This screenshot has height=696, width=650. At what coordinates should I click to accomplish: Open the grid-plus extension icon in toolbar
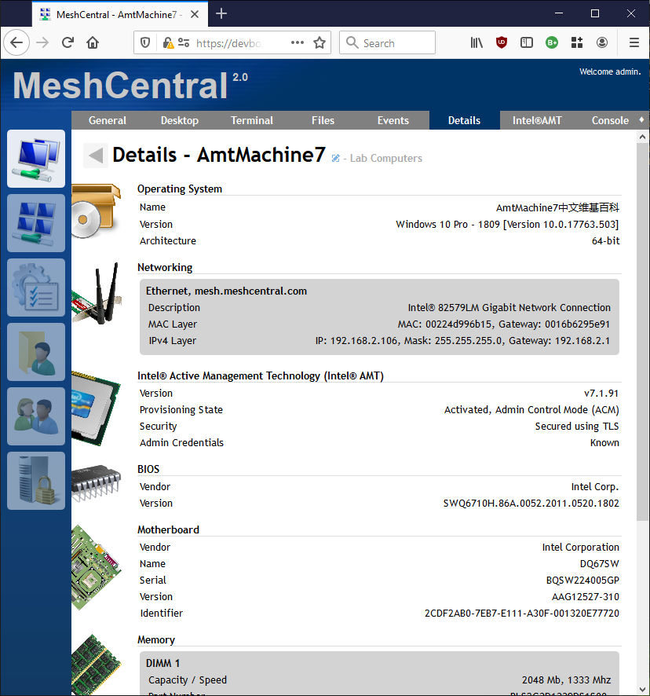(x=577, y=42)
